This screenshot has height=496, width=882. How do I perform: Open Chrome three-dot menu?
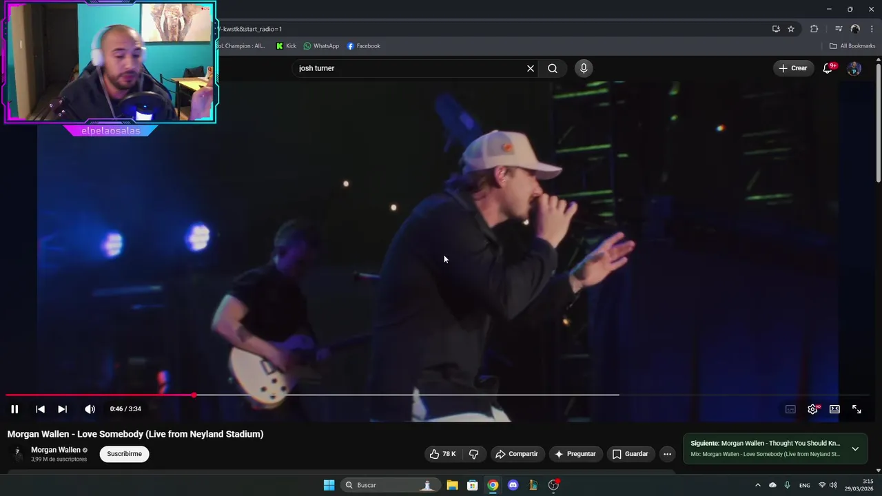coord(872,29)
